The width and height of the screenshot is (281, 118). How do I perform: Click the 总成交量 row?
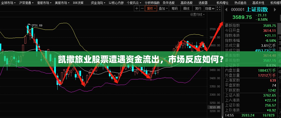[x=250, y=46]
